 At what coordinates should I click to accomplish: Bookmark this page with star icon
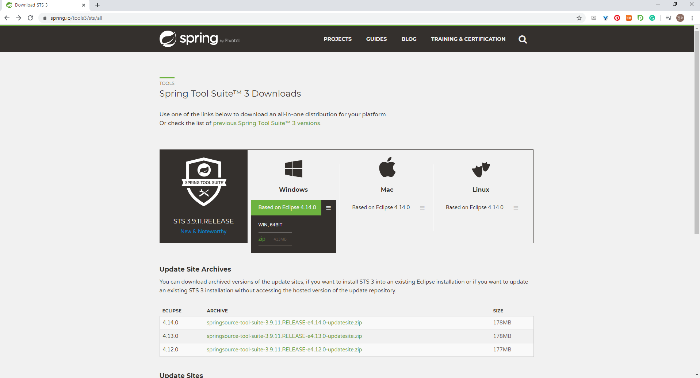(x=579, y=18)
